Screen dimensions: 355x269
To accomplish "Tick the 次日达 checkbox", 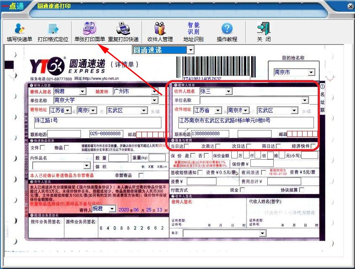I will (249, 146).
